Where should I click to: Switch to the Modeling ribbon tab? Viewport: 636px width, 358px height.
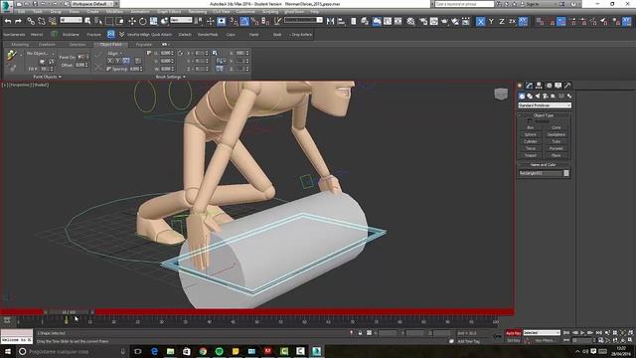[20, 44]
